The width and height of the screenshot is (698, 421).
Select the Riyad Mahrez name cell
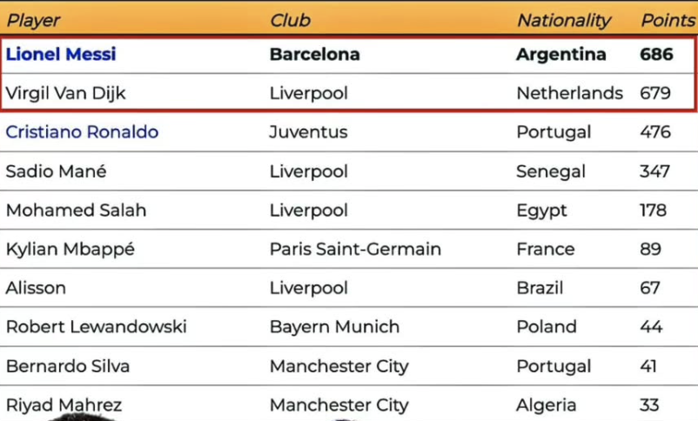coord(64,404)
